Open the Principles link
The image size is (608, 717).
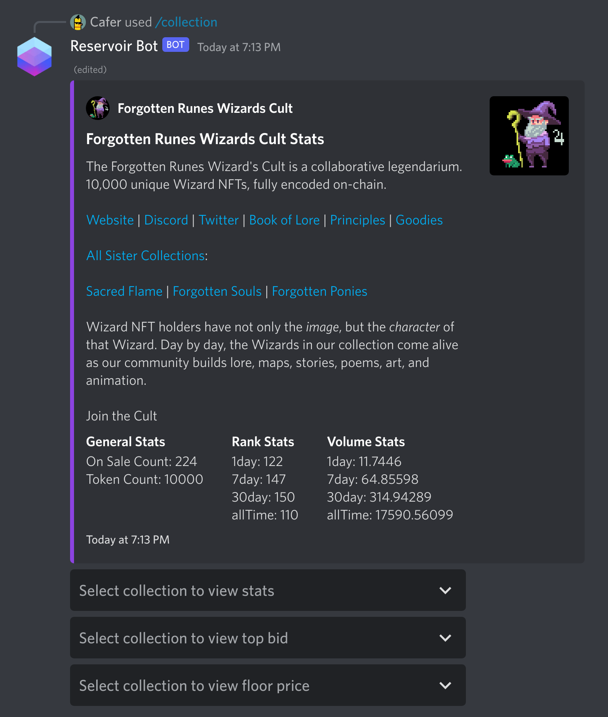pyautogui.click(x=357, y=220)
